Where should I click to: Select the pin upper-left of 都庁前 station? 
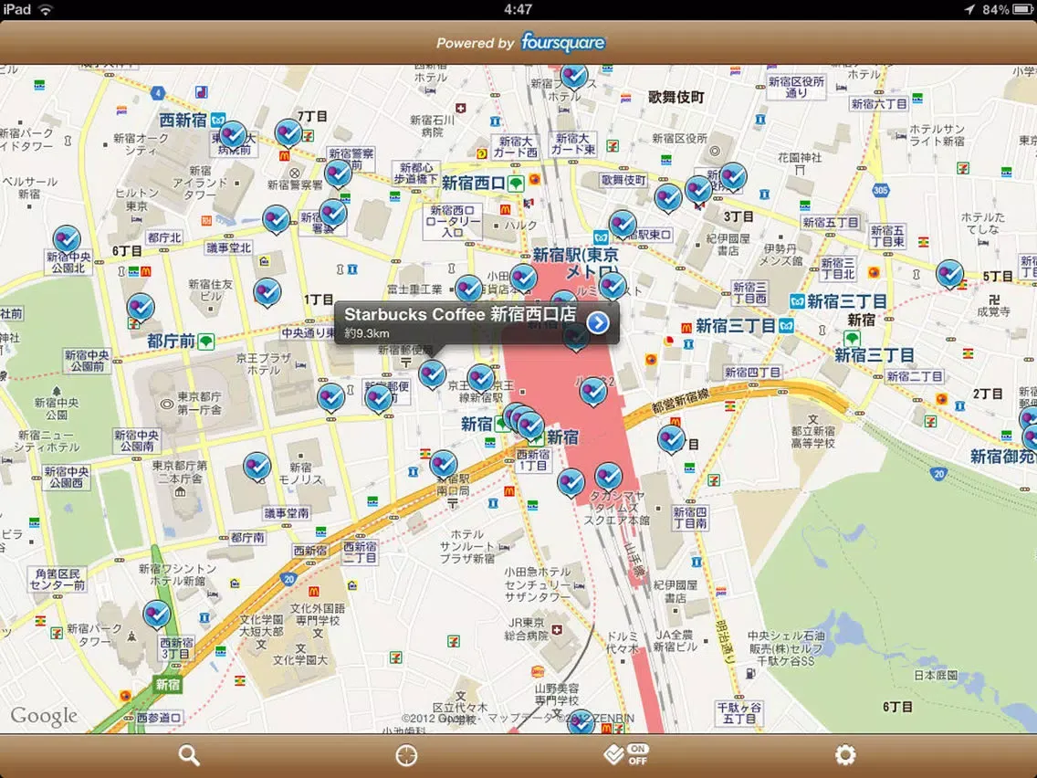coord(140,308)
